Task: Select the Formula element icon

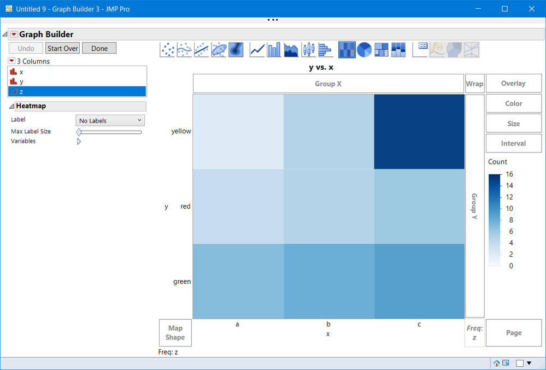Action: [437, 49]
